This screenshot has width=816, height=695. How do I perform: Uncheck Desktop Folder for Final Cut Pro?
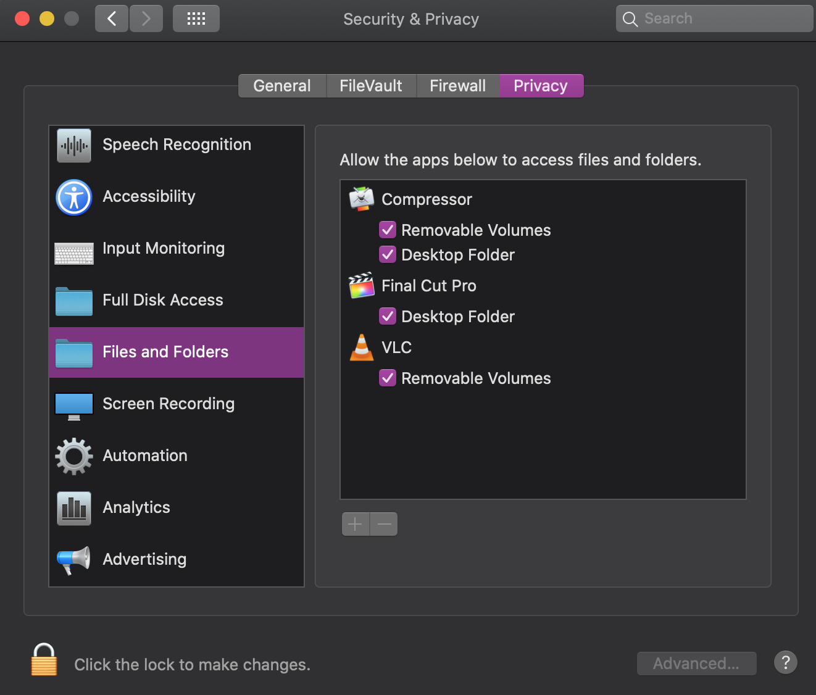pos(388,316)
